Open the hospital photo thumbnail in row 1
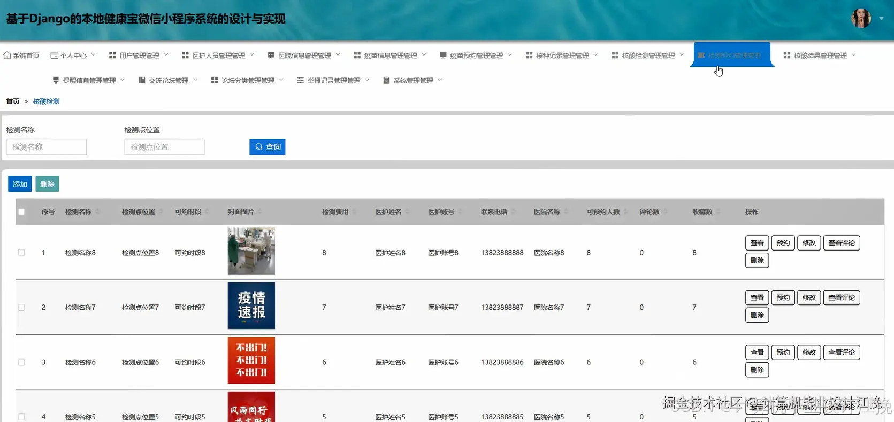The image size is (894, 422). [x=251, y=251]
